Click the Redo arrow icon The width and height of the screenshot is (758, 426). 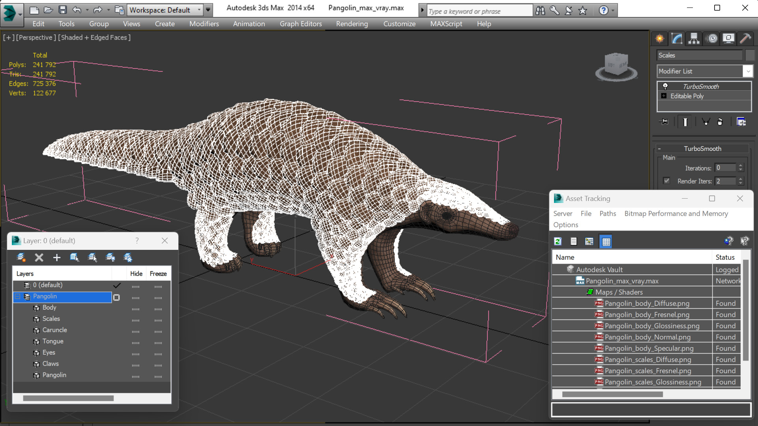97,10
